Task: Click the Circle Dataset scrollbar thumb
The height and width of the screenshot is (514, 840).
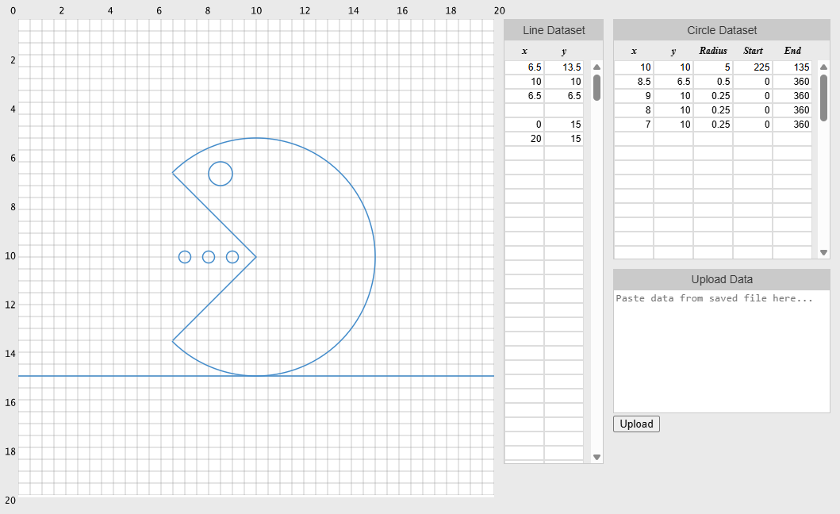Action: (x=823, y=98)
